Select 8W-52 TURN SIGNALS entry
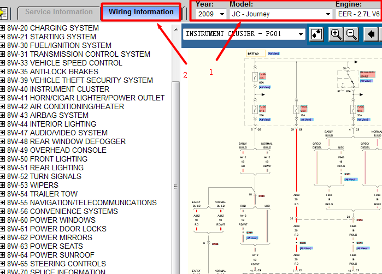Viewport: 382px width, 274px height. pos(44,176)
